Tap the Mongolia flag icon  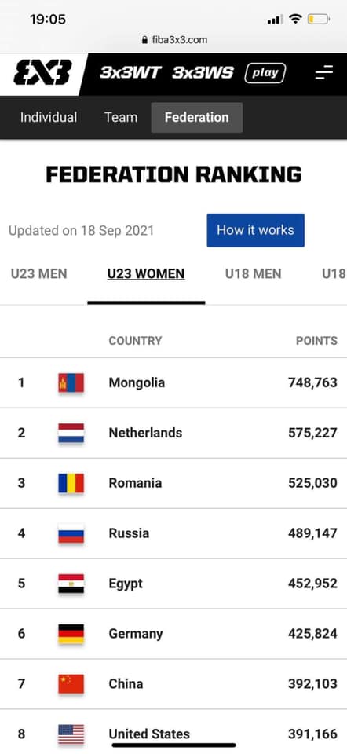71,382
